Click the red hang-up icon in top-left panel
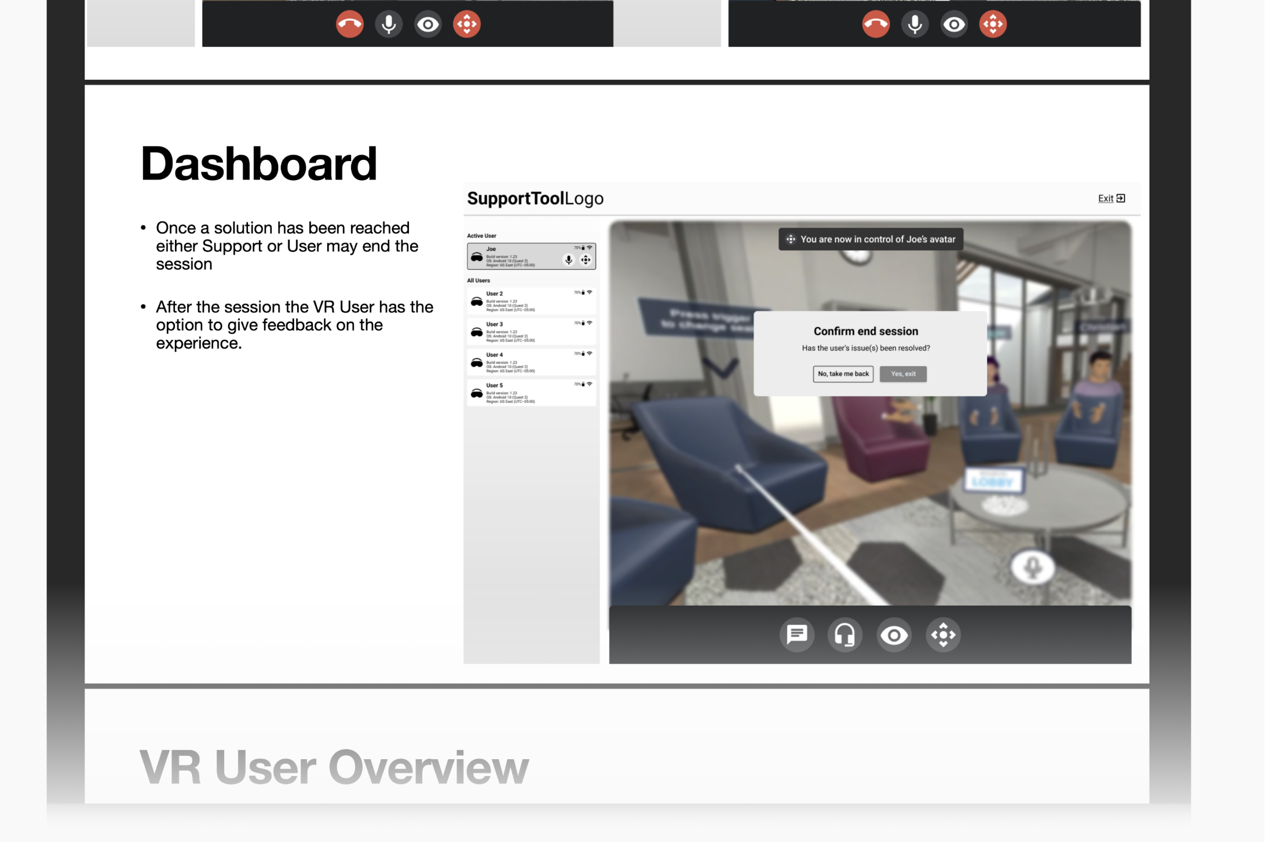The width and height of the screenshot is (1265, 842). pos(350,24)
